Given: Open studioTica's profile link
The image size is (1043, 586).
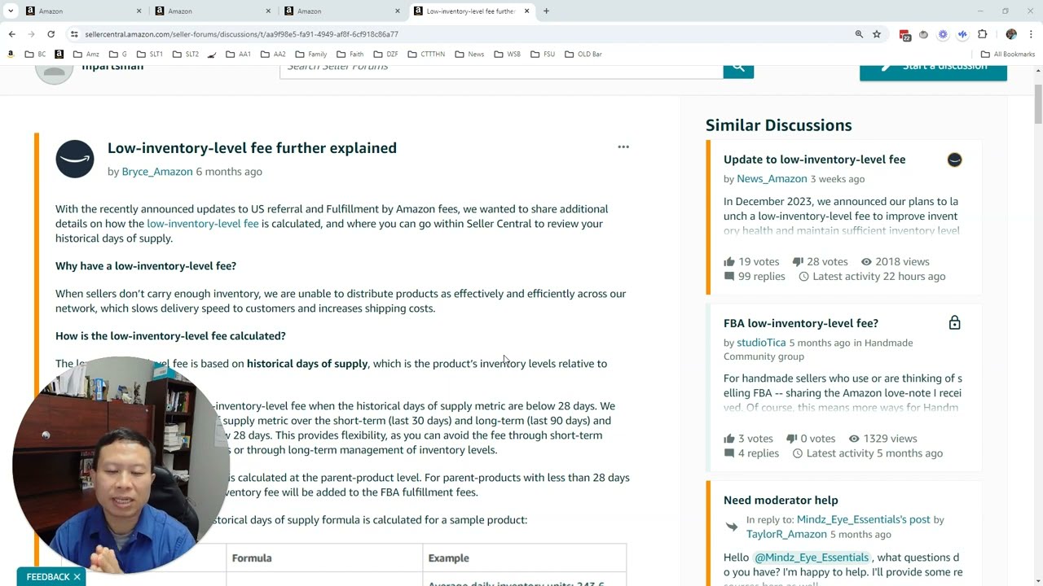Looking at the screenshot, I should (761, 343).
